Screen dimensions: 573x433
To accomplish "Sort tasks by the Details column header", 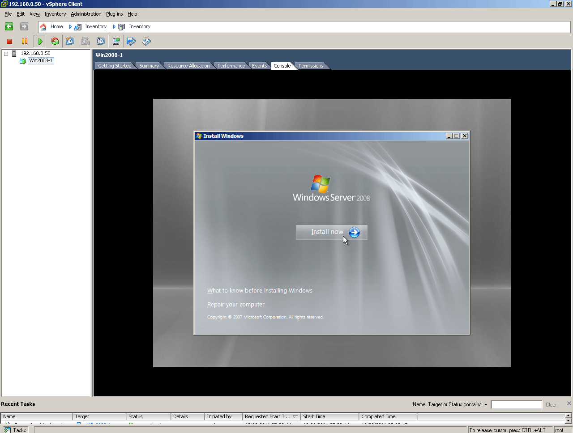I will (188, 416).
